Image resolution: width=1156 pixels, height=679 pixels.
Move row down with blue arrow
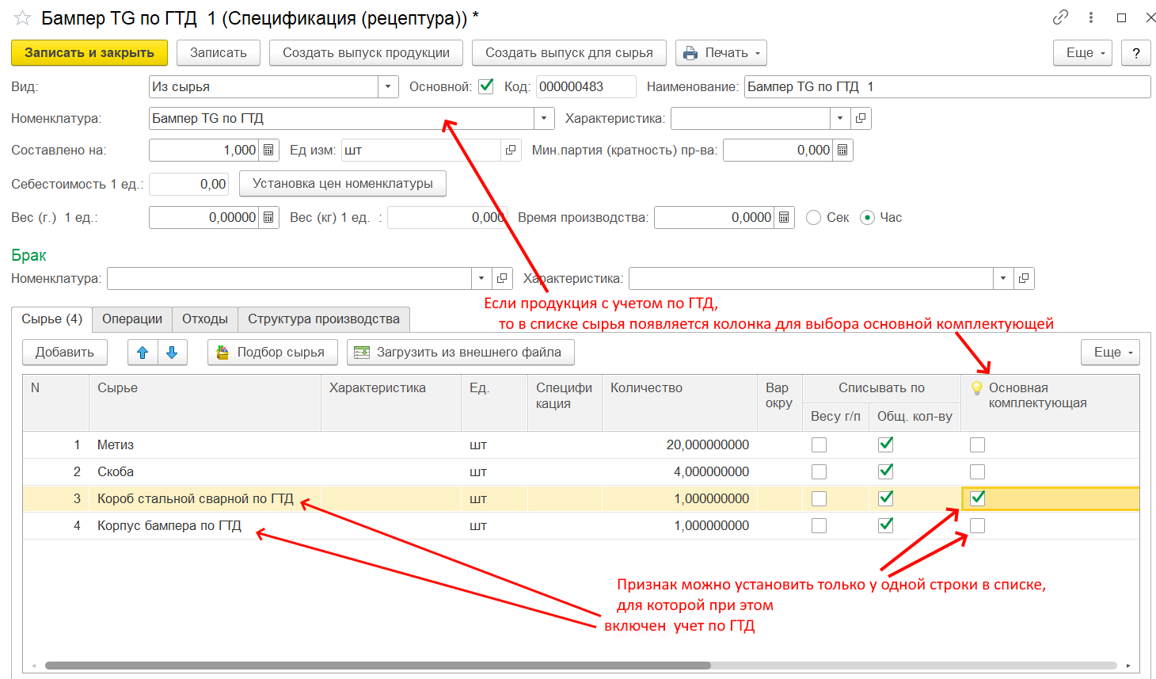pos(173,353)
